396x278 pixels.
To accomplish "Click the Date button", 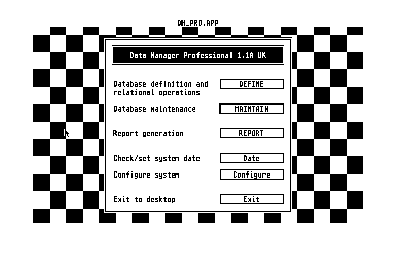I will click(252, 158).
